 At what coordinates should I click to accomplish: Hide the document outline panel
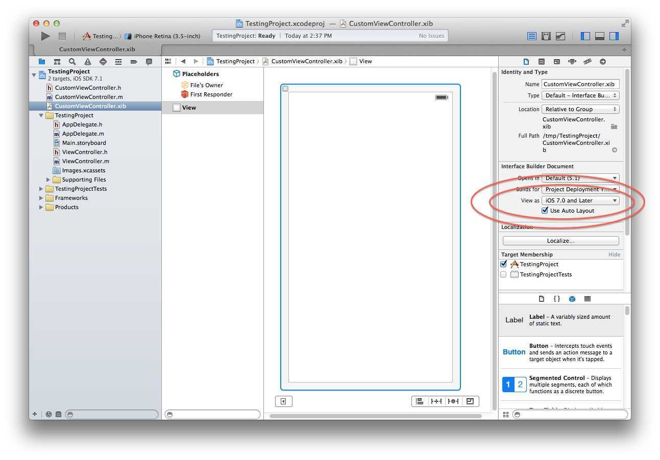pyautogui.click(x=283, y=401)
